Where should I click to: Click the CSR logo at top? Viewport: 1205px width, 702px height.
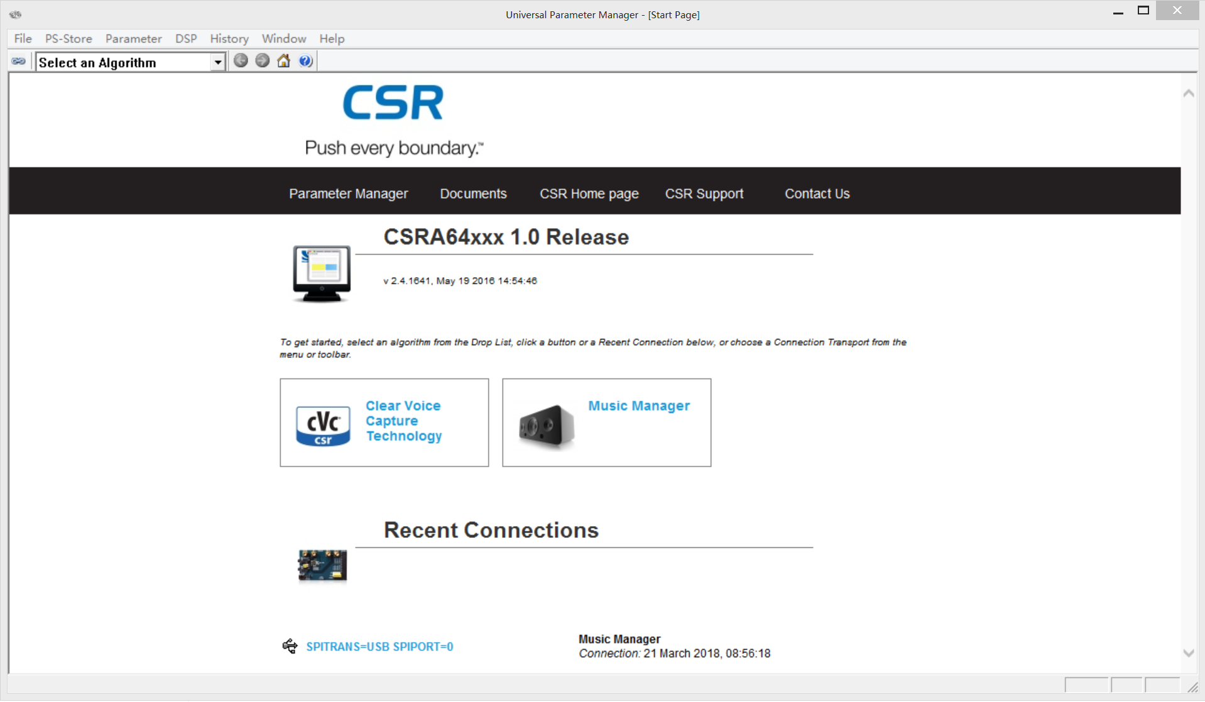[393, 103]
